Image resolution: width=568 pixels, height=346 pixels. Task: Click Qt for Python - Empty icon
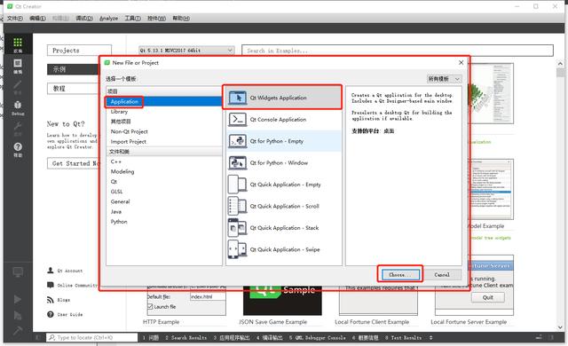[238, 141]
